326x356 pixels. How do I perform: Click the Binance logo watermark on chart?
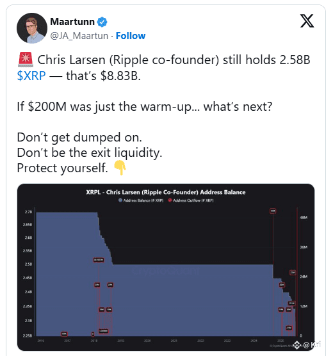[297, 345]
